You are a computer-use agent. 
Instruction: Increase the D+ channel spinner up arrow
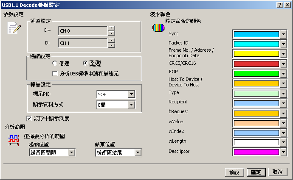click(x=112, y=28)
